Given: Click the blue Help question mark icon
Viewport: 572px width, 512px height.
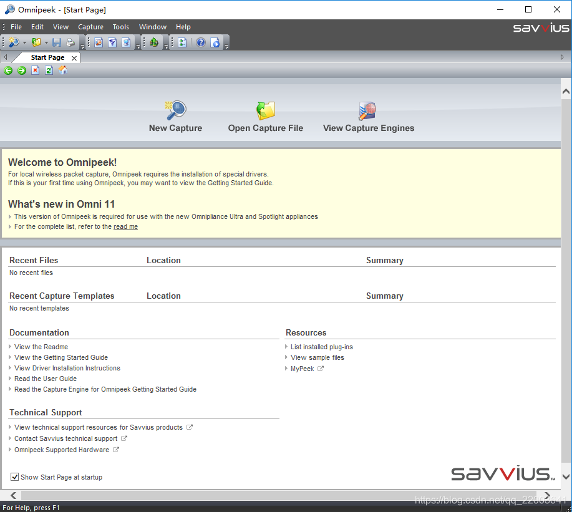Looking at the screenshot, I should [x=201, y=42].
